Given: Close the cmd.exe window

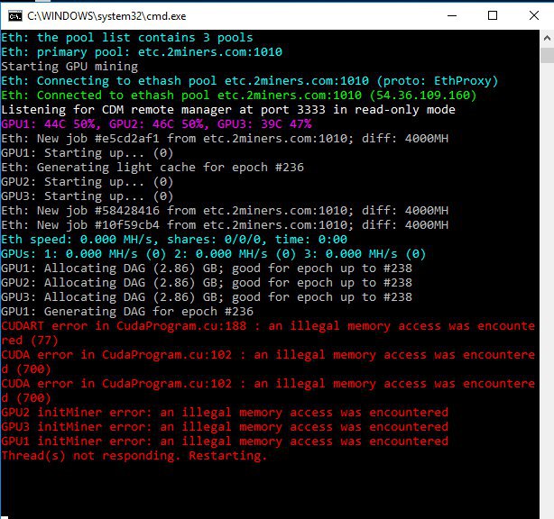Looking at the screenshot, I should tap(534, 16).
